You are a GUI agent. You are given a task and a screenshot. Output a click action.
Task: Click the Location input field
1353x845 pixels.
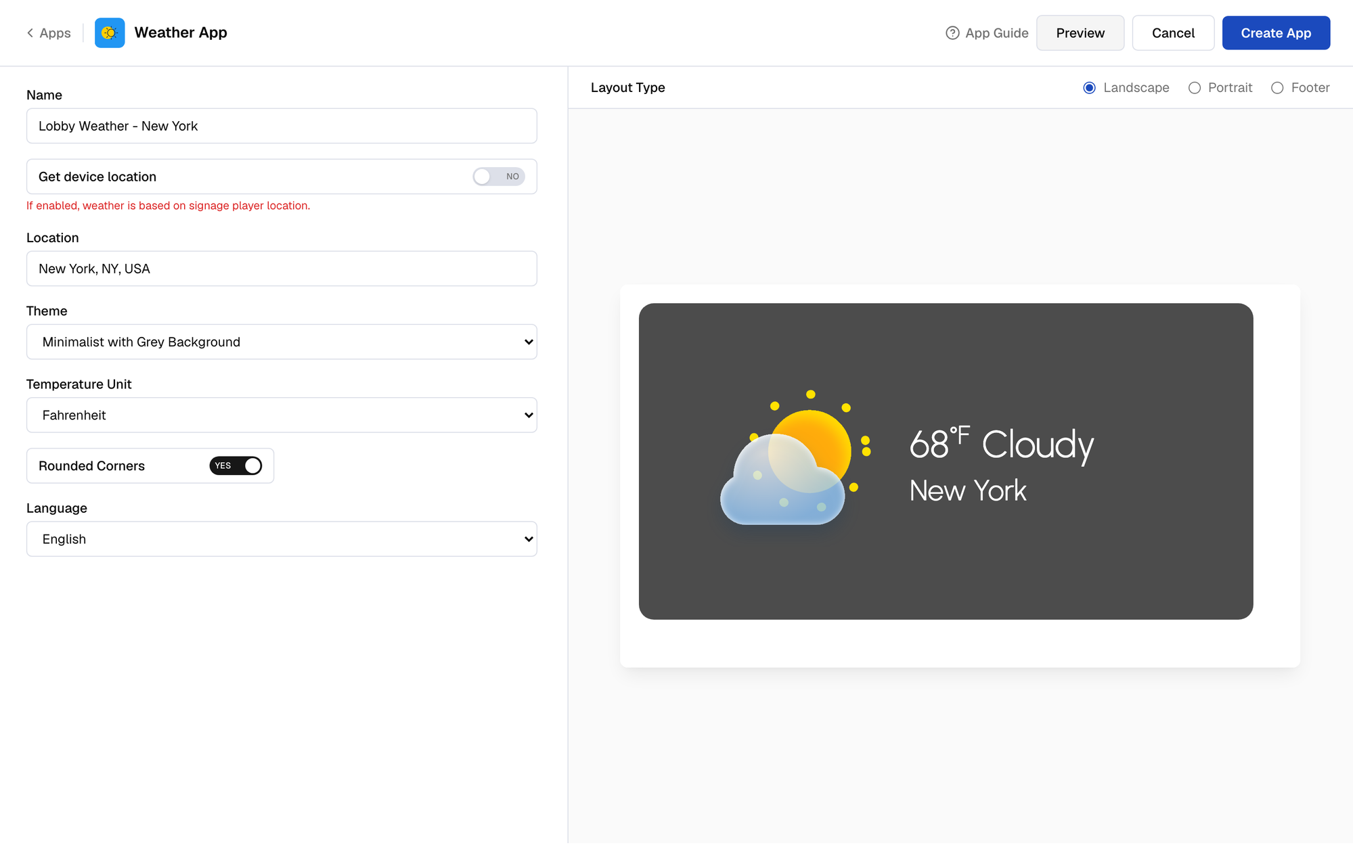pos(282,269)
